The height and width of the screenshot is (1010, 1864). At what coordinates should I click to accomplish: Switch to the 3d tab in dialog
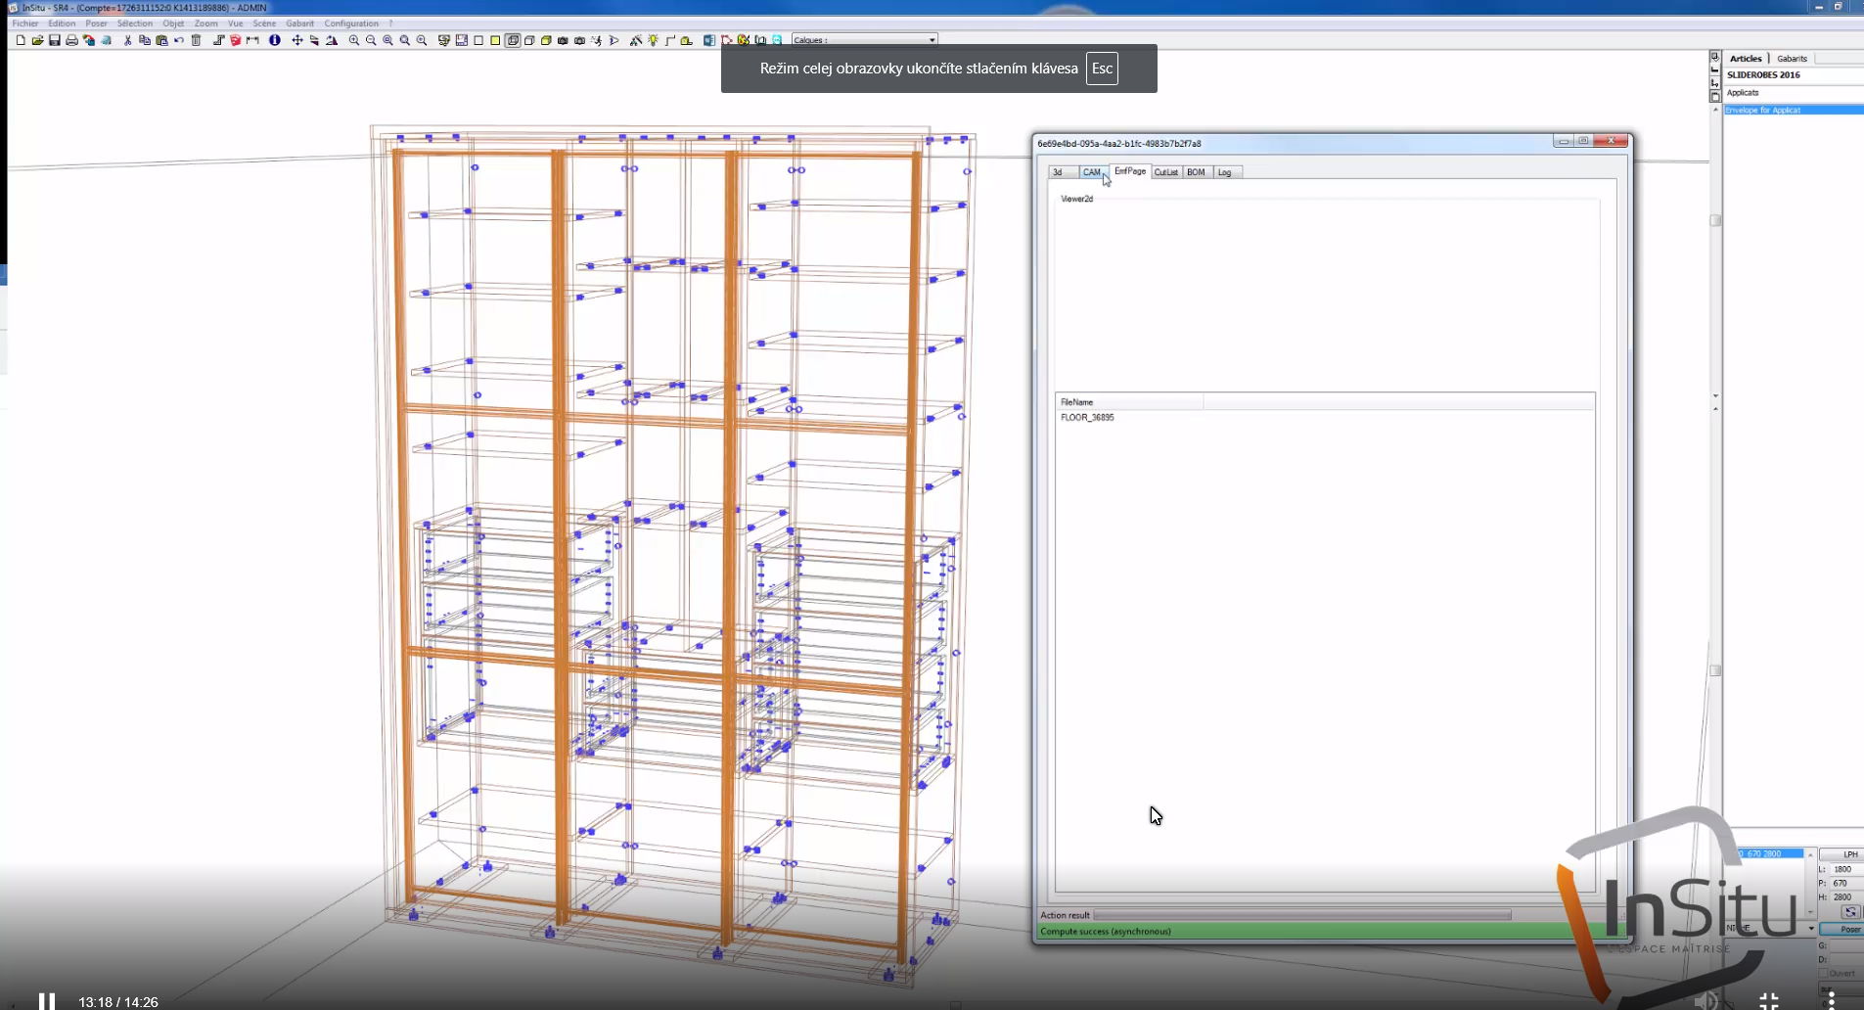(x=1063, y=172)
